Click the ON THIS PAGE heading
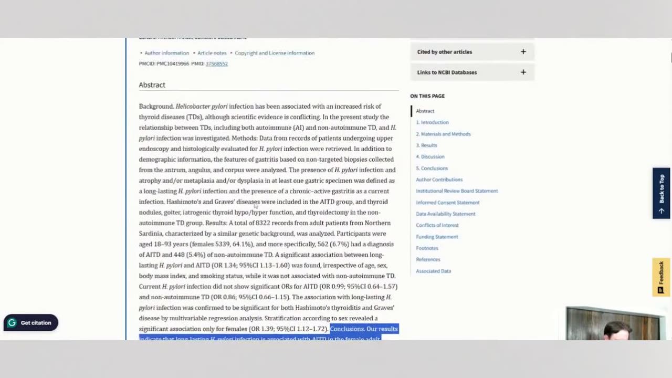The height and width of the screenshot is (378, 672). (x=427, y=96)
